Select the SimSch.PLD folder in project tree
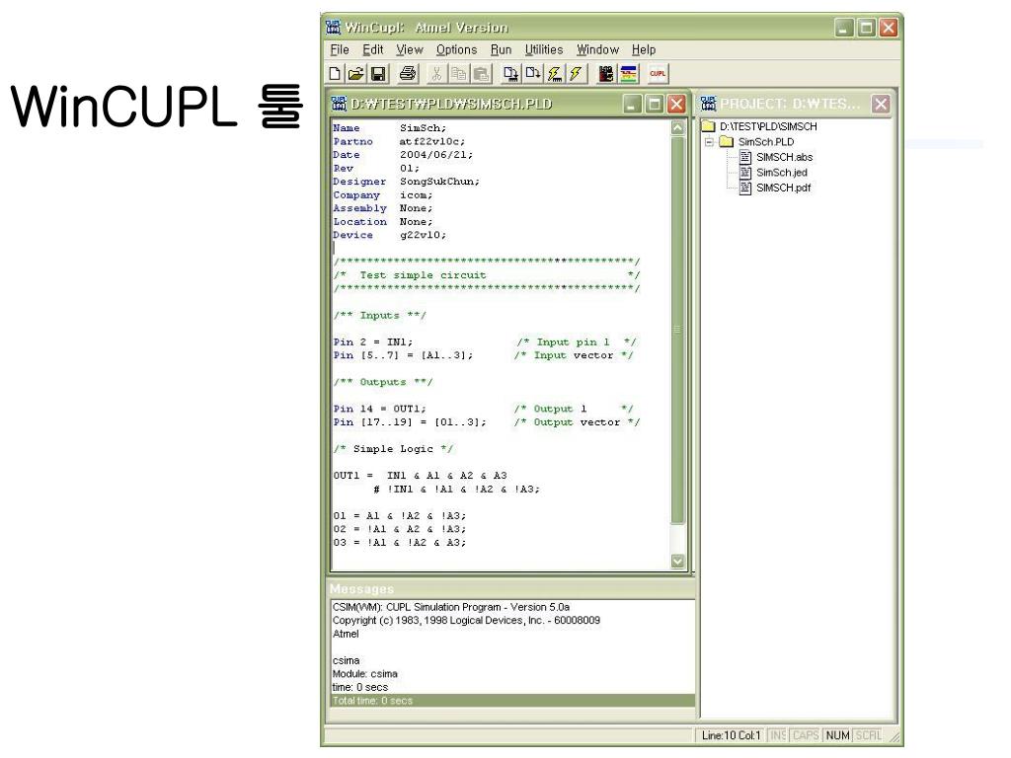 pyautogui.click(x=766, y=142)
